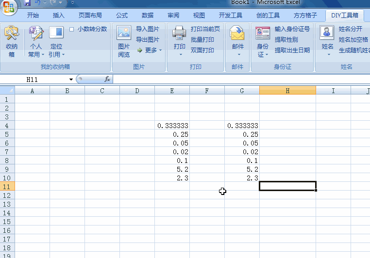This screenshot has height=258, width=370.
Task: Open the Name Box dropdown arrow
Action: (71, 80)
